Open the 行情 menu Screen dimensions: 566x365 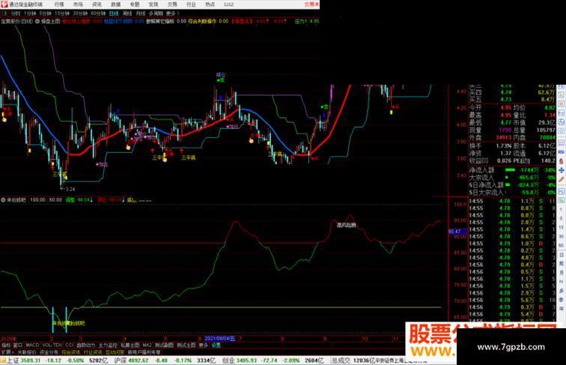pyautogui.click(x=59, y=4)
